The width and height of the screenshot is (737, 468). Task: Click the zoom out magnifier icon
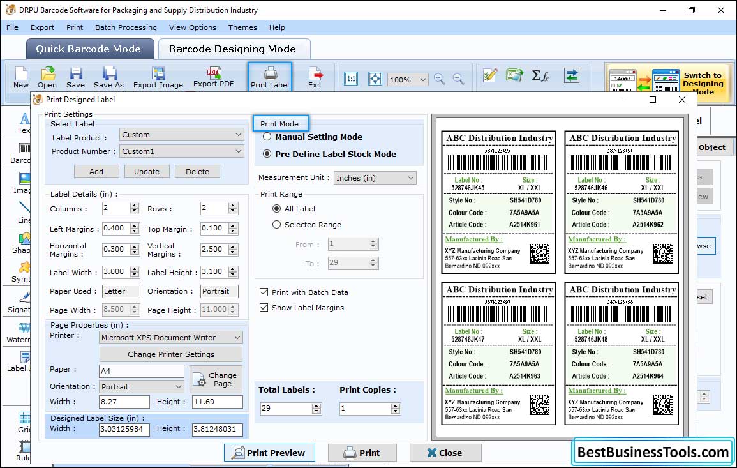pos(458,79)
